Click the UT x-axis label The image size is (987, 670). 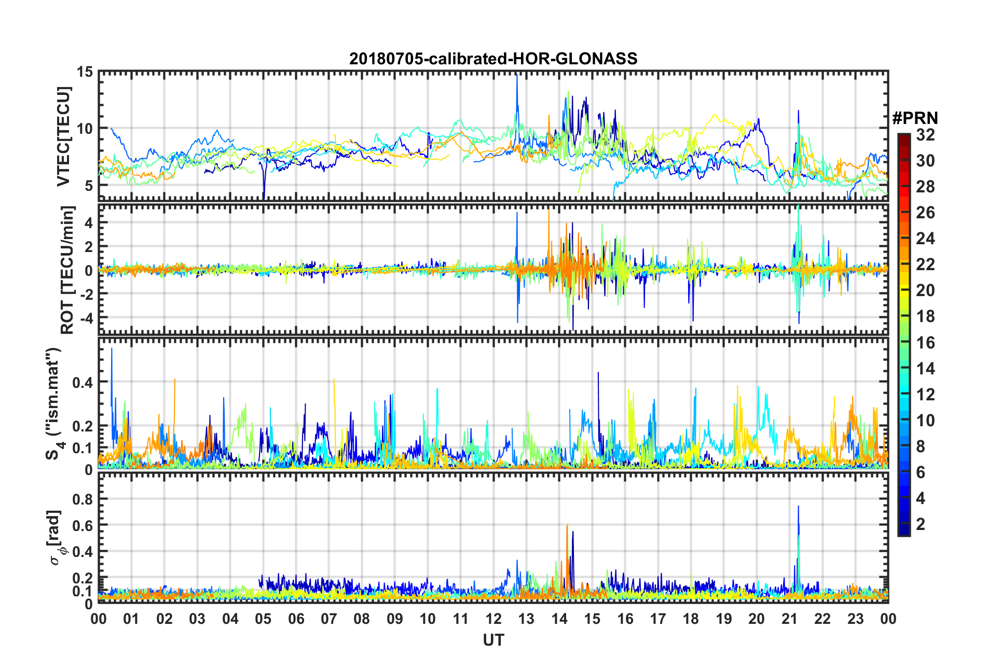(493, 640)
